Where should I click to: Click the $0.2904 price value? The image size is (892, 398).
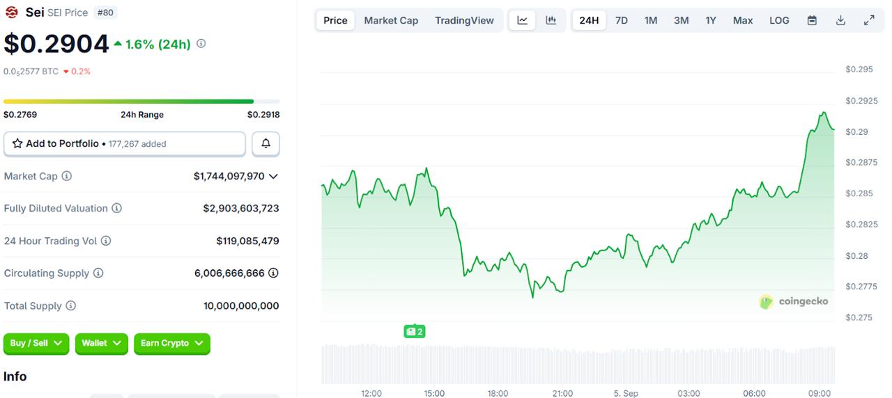[56, 44]
